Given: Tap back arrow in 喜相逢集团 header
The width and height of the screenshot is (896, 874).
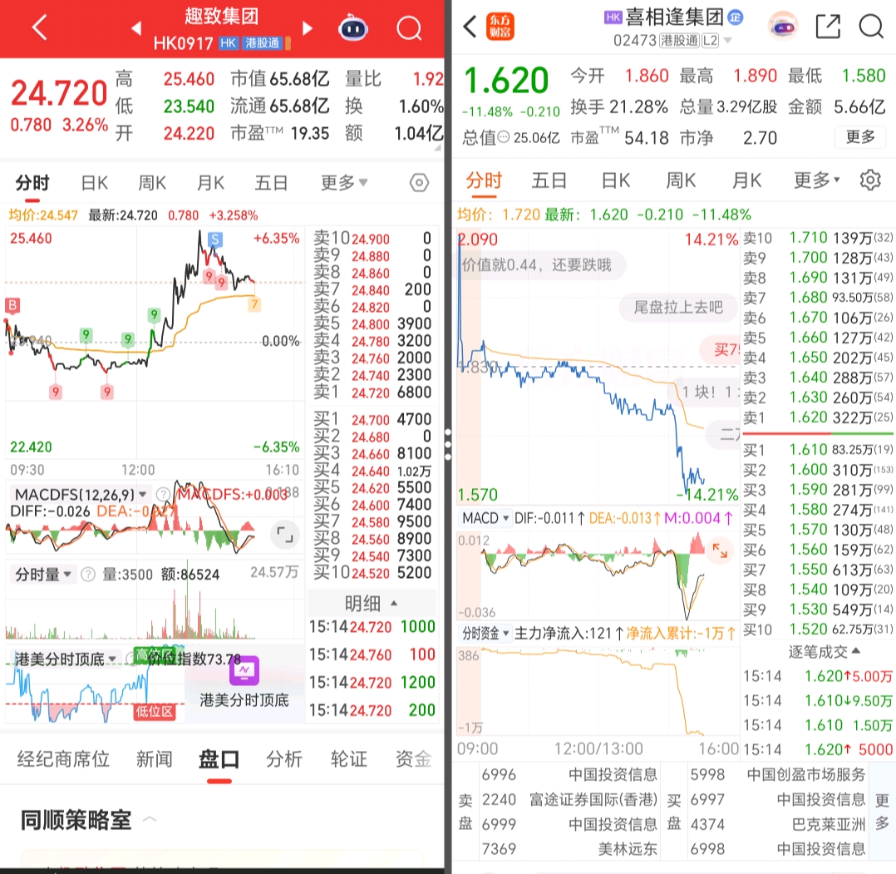Looking at the screenshot, I should coord(470,27).
